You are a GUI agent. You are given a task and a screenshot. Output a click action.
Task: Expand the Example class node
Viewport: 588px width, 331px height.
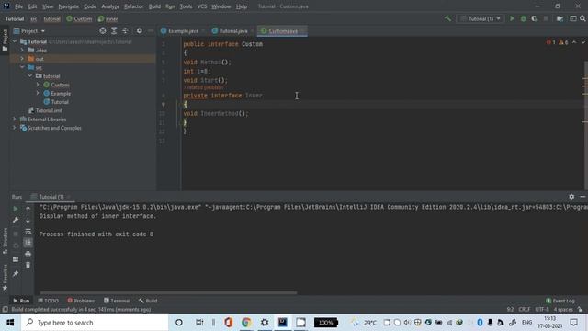(38, 93)
